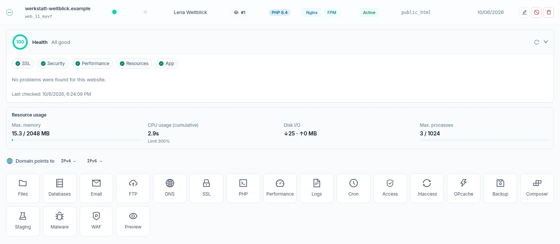The image size is (560, 244).
Task: Collapse the werkstatt-weitblick.example row
Action: (x=9, y=12)
